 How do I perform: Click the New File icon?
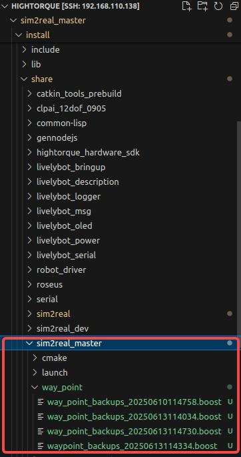click(186, 6)
